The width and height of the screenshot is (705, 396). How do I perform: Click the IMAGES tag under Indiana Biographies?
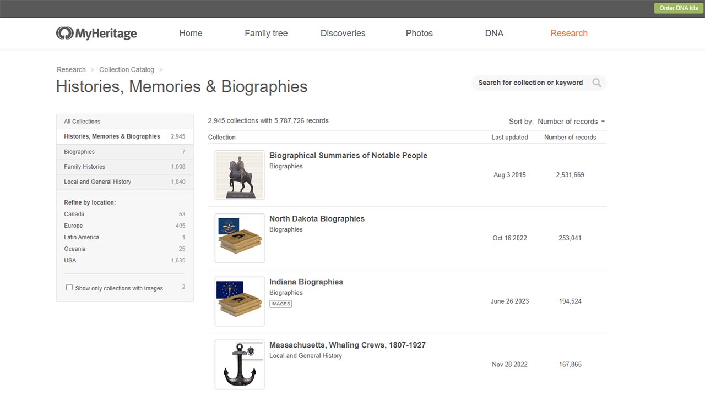[x=280, y=303]
